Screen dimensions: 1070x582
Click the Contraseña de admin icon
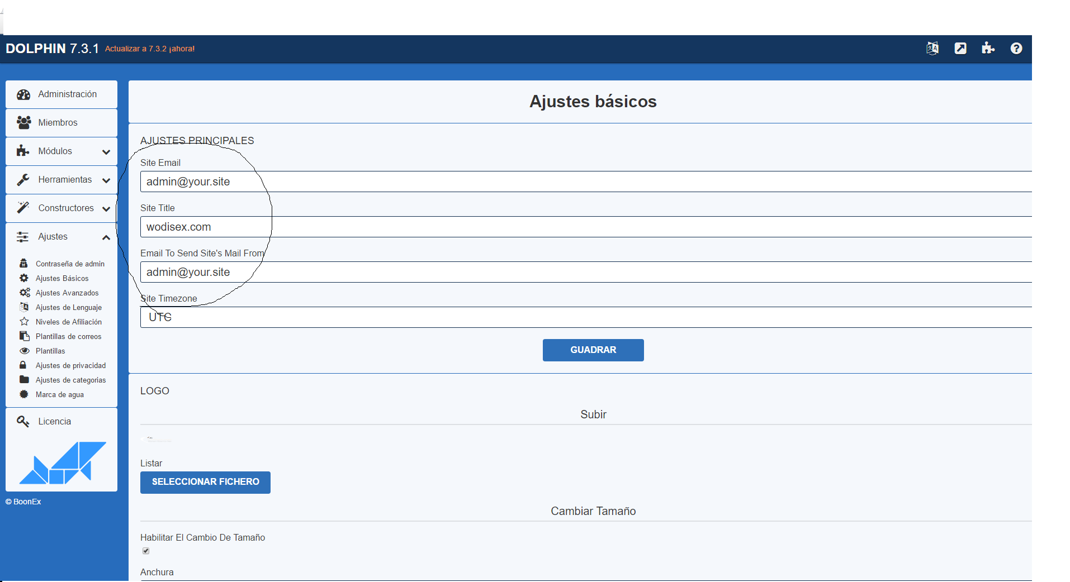(x=23, y=263)
